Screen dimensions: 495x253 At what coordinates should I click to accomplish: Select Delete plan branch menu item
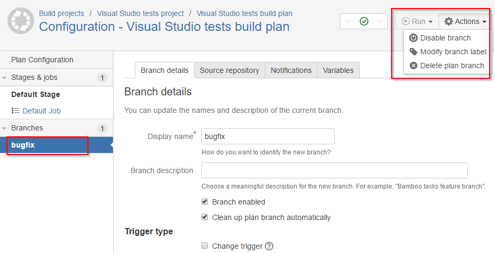point(447,66)
